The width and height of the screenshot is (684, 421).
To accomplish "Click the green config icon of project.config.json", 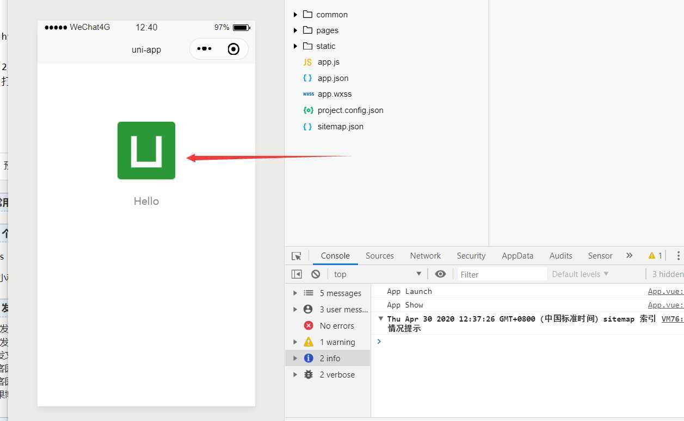I will (x=308, y=110).
